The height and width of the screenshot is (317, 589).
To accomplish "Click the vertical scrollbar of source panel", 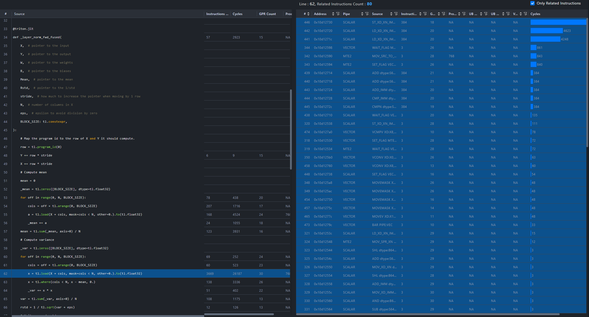I will pos(291,129).
